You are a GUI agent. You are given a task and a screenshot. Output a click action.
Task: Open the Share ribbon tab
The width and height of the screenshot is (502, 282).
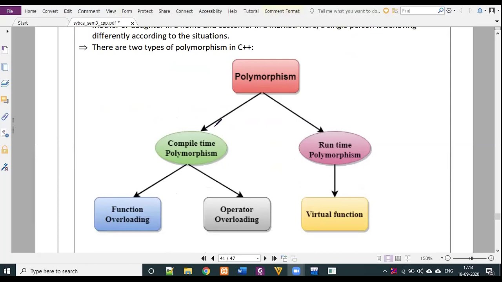click(164, 11)
